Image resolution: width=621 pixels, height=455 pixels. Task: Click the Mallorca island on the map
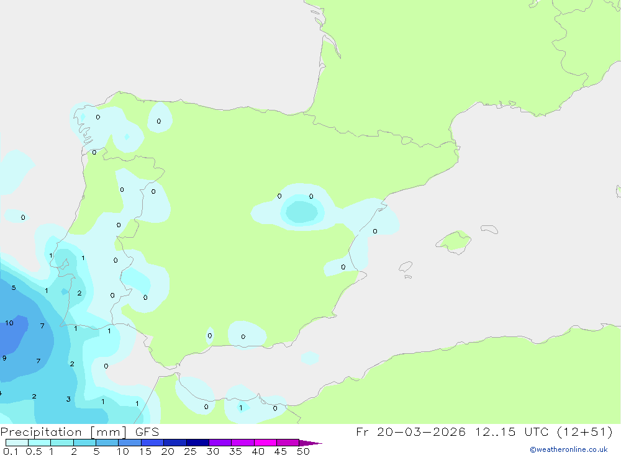(x=454, y=241)
